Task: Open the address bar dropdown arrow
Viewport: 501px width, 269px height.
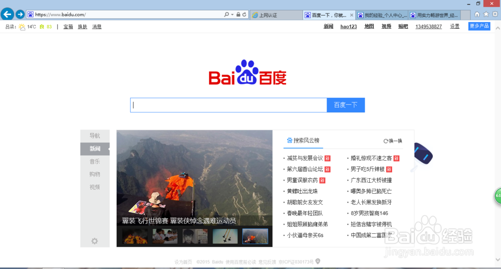Action: coord(232,15)
